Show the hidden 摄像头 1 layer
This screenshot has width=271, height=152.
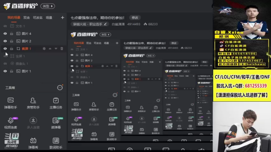[5, 64]
